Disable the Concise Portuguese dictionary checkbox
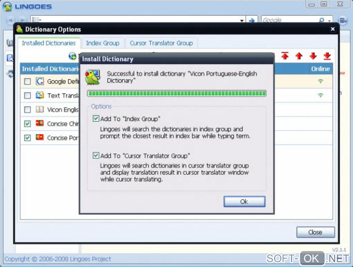The width and height of the screenshot is (353, 267). 27,138
